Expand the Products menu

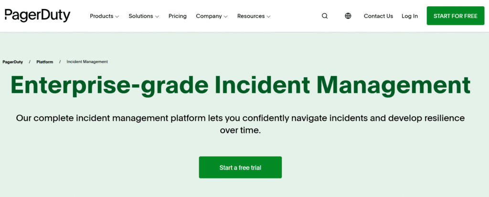coord(105,16)
